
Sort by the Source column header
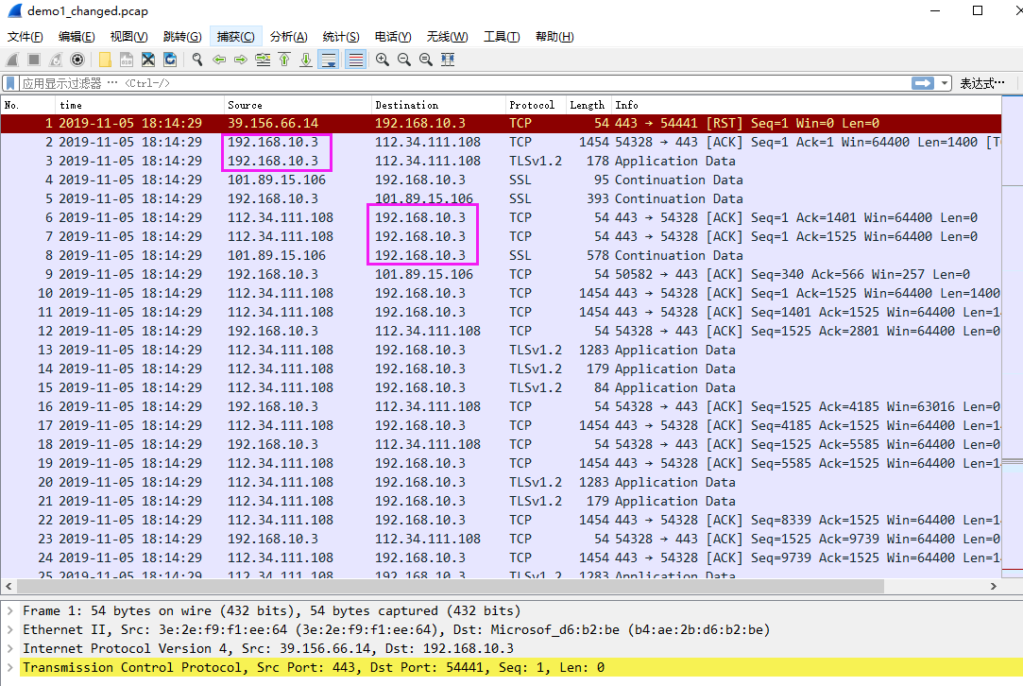[298, 105]
